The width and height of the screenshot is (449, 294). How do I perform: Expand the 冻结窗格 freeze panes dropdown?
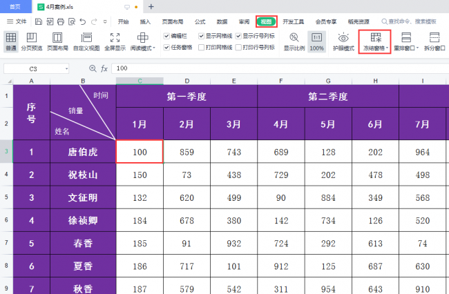tap(387, 48)
